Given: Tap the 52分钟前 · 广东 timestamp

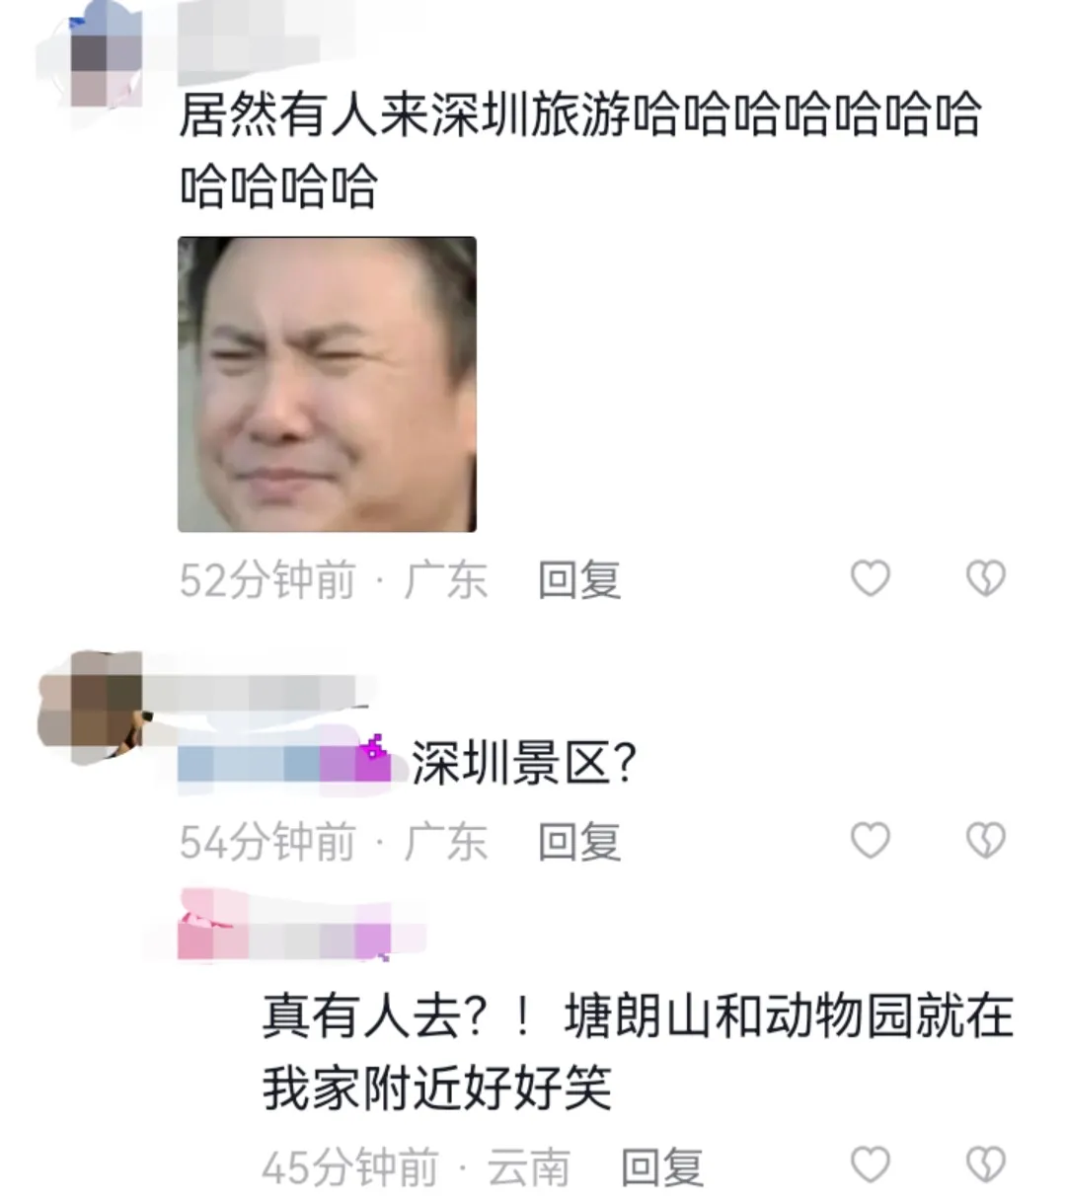Looking at the screenshot, I should pos(334,580).
